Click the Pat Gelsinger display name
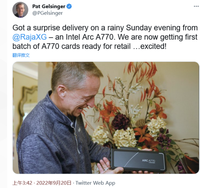 [x=49, y=6]
